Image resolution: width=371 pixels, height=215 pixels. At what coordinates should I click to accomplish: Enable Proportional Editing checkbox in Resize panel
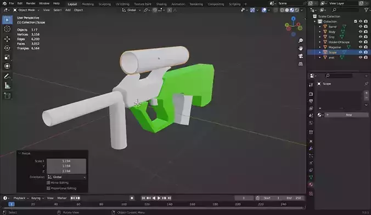pos(48,188)
